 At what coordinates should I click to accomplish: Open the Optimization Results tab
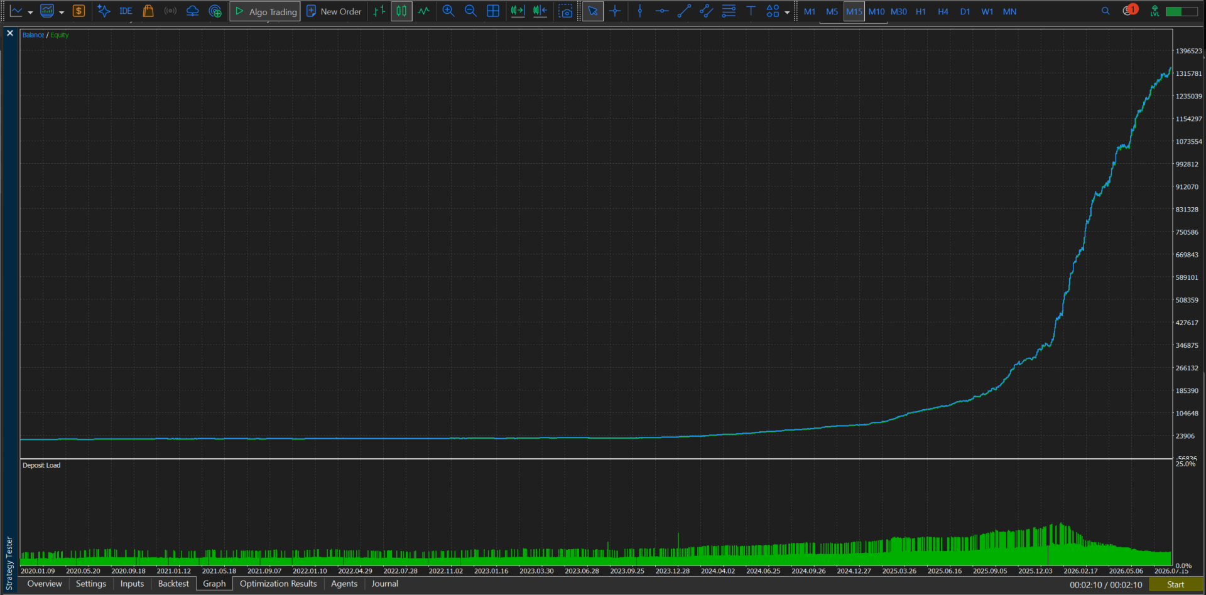click(278, 584)
